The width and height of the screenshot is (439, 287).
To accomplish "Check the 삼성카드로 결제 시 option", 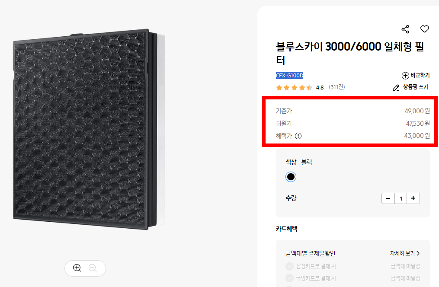I will [x=289, y=267].
